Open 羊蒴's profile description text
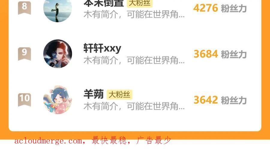The height and width of the screenshot is (168, 270). (x=134, y=106)
